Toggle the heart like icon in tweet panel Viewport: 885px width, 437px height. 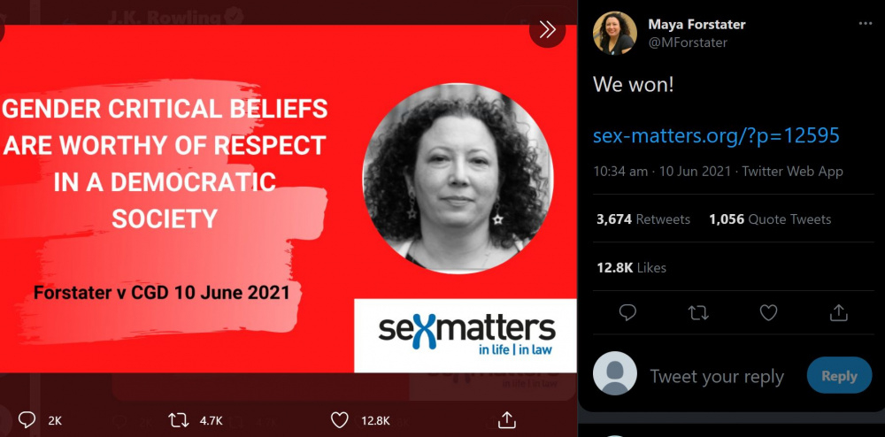point(768,312)
